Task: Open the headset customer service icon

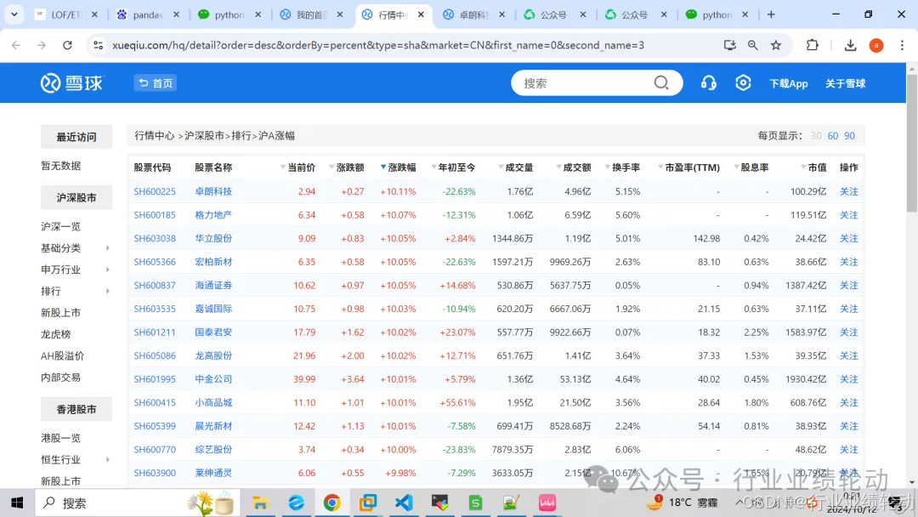Action: point(708,83)
